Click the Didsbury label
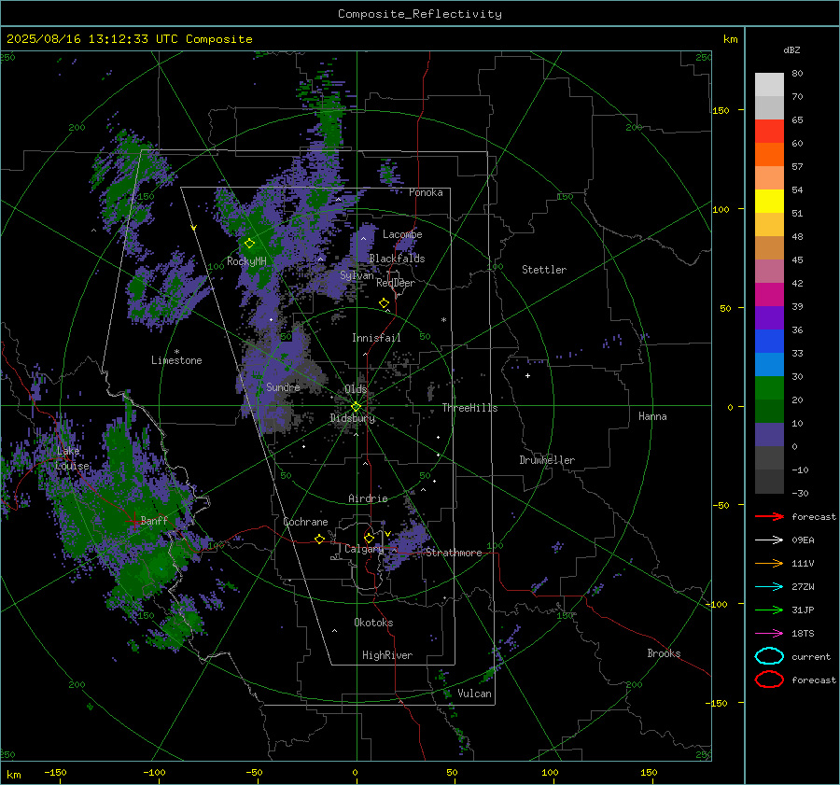840x785 pixels. 353,418
